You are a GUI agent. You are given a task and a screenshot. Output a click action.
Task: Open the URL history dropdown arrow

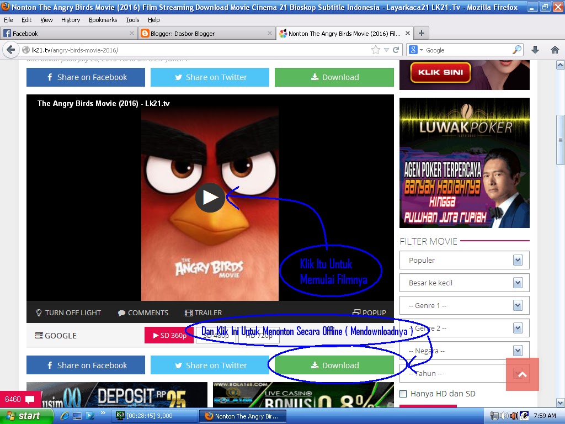click(x=386, y=50)
